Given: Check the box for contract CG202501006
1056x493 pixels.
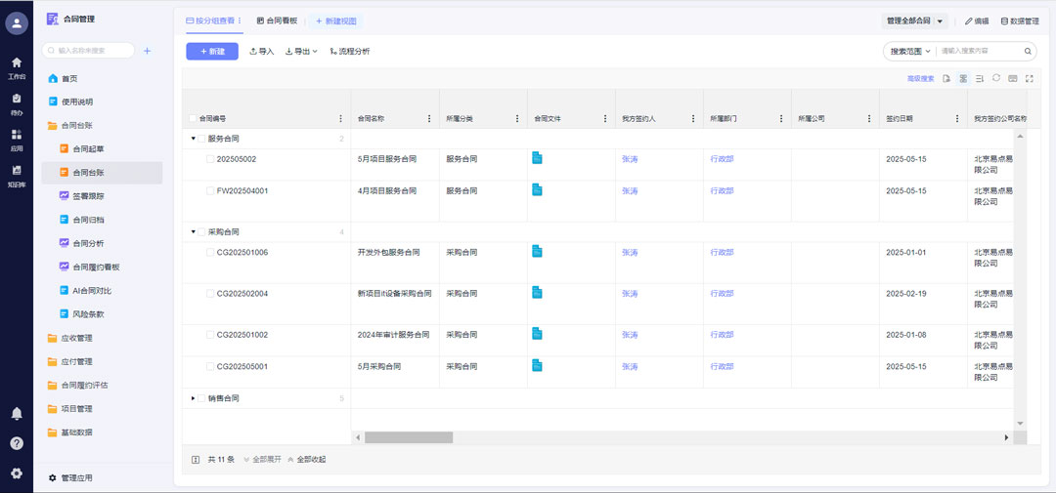Looking at the screenshot, I should [x=209, y=252].
